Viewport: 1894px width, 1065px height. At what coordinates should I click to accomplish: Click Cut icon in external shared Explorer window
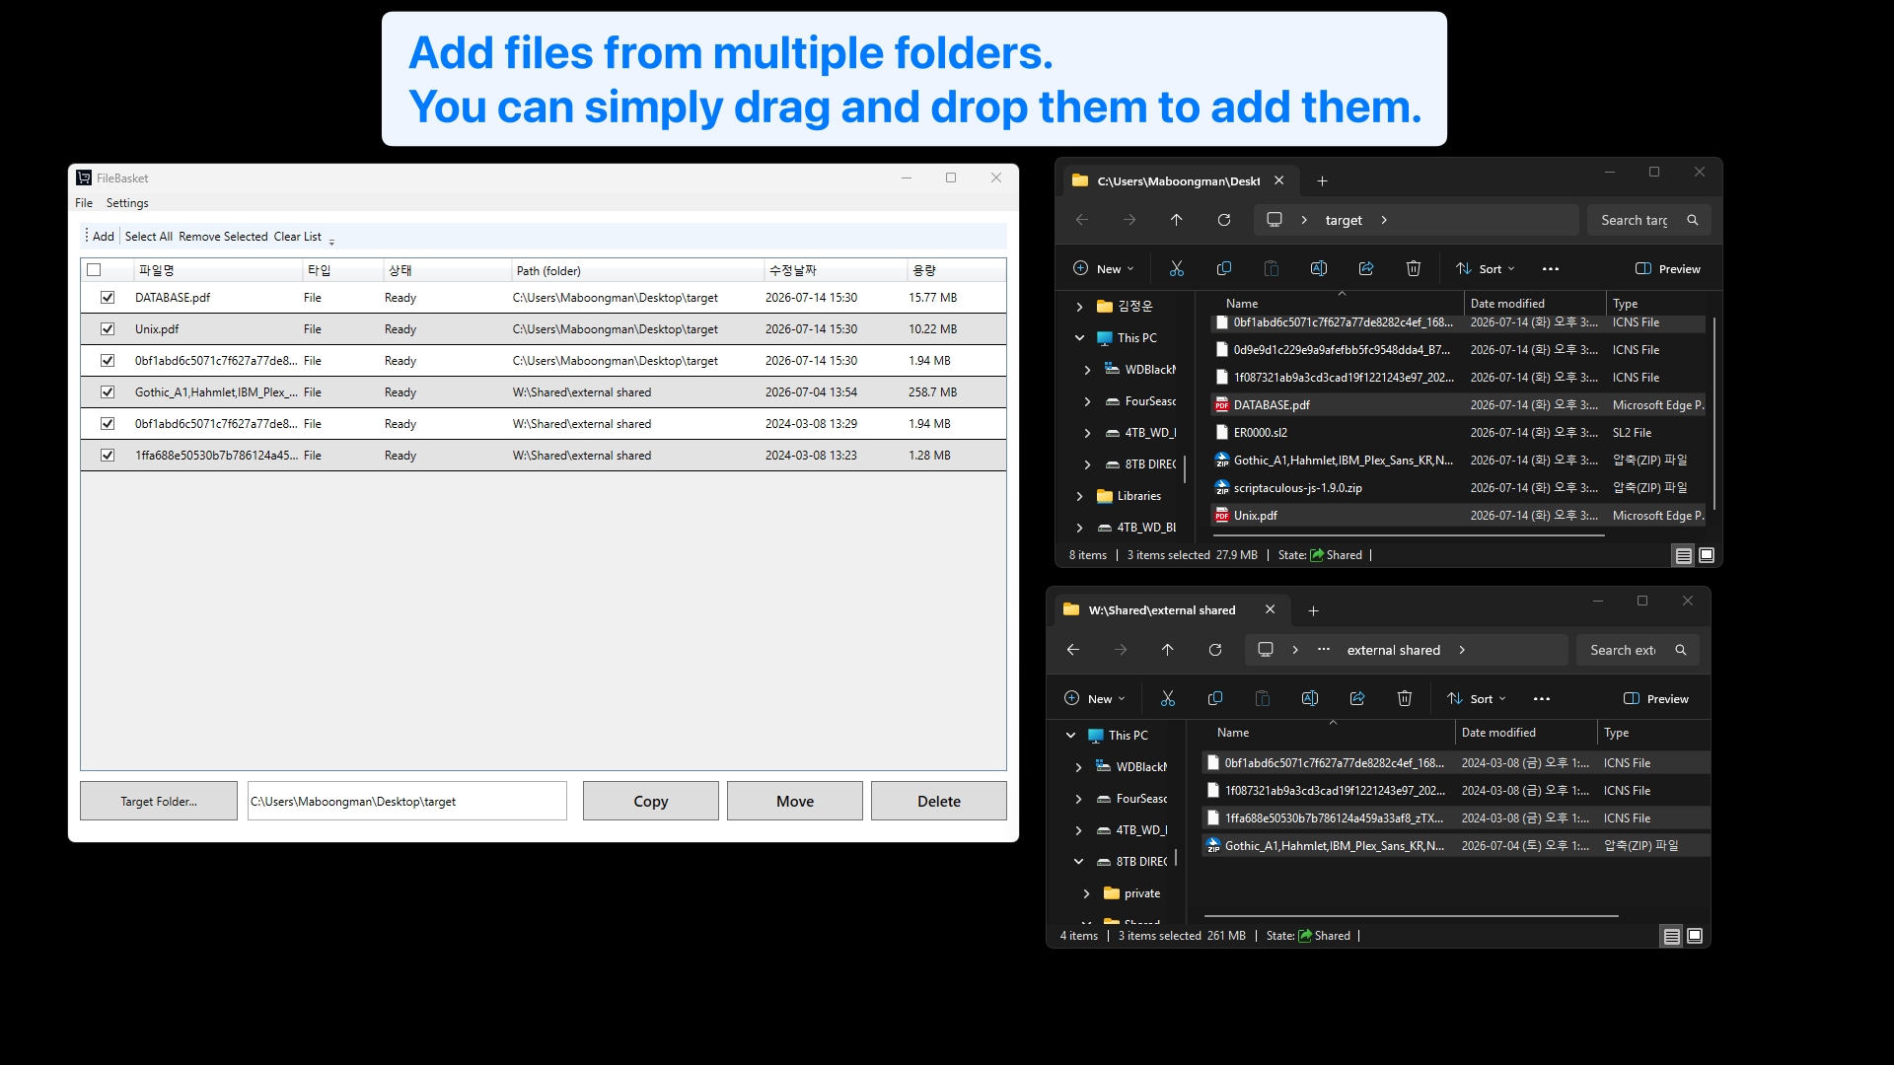(1168, 698)
